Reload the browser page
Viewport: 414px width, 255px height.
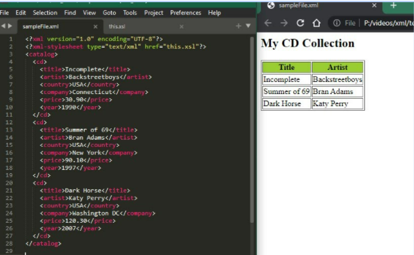(x=300, y=23)
